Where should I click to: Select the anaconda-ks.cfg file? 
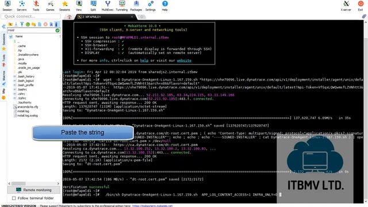click(28, 107)
